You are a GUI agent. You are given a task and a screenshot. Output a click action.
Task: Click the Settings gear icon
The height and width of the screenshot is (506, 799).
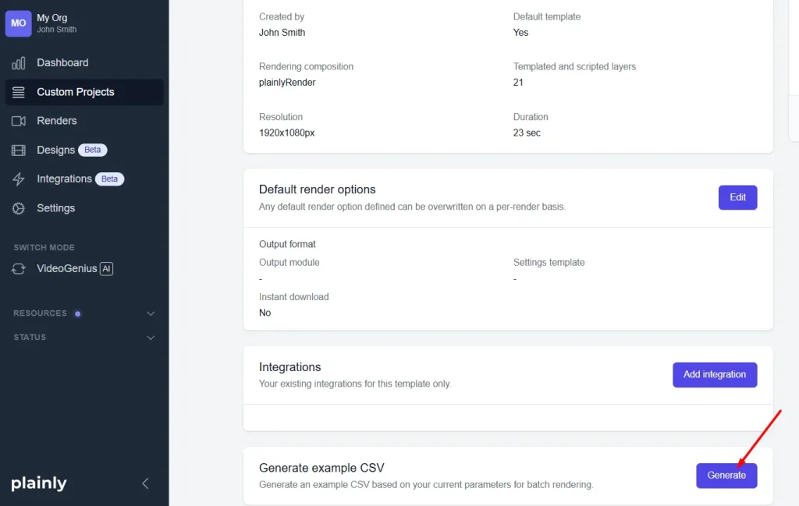coord(19,208)
